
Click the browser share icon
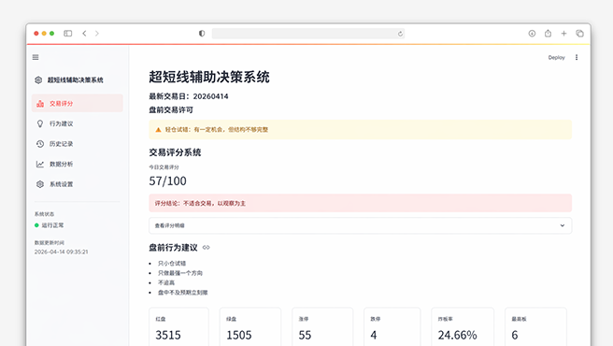[548, 34]
